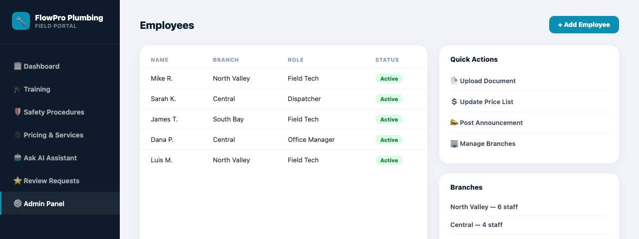Open Safety Procedures in the sidebar
The image size is (639, 239).
[60, 112]
